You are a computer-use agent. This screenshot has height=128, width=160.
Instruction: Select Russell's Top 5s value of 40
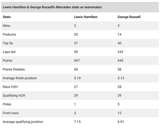(120, 43)
